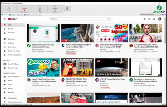Screen dimensions: 167x107
Task: Open YouTube Premium in the sidebar
Action: click(x=13, y=77)
